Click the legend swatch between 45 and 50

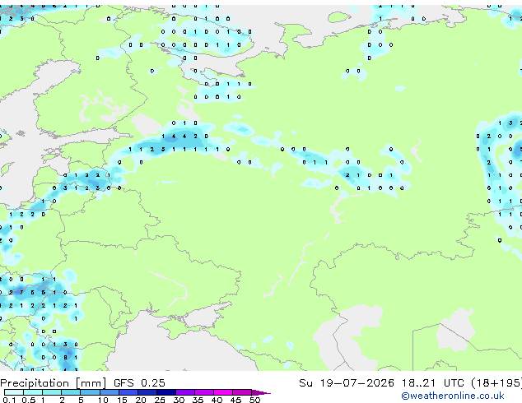point(242,392)
